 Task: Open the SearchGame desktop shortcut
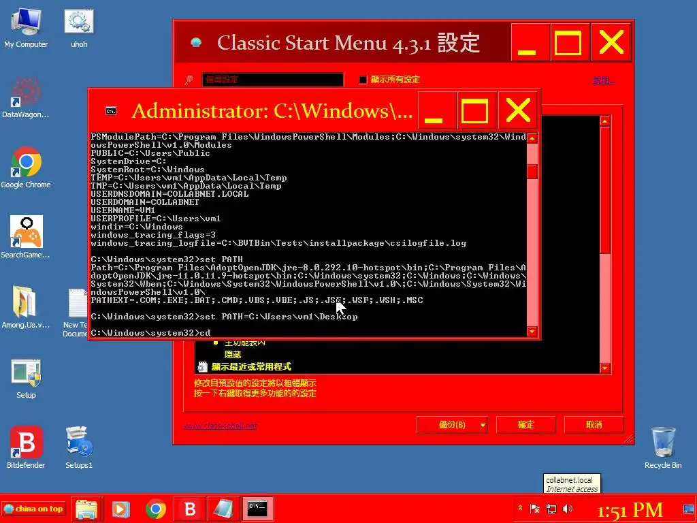(25, 237)
